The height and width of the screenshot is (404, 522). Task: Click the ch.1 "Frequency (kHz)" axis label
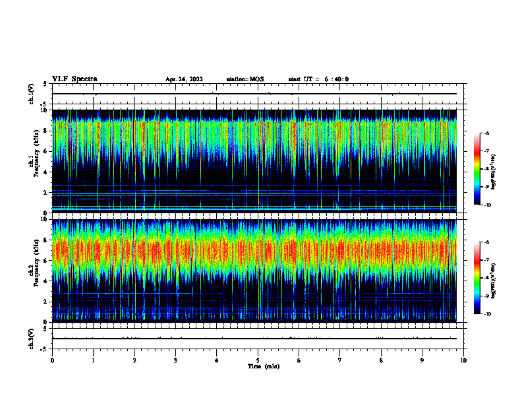click(x=36, y=153)
